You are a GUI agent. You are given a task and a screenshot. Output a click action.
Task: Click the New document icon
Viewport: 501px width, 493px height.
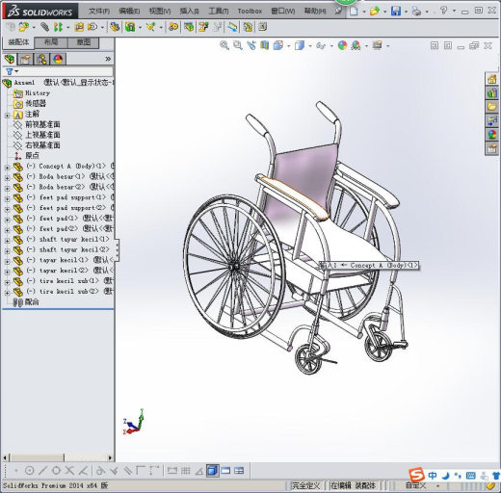pos(354,12)
